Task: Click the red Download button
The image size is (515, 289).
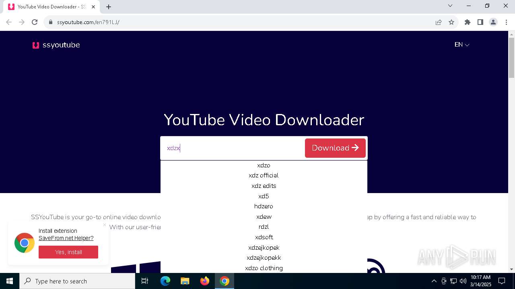Action: [x=335, y=148]
